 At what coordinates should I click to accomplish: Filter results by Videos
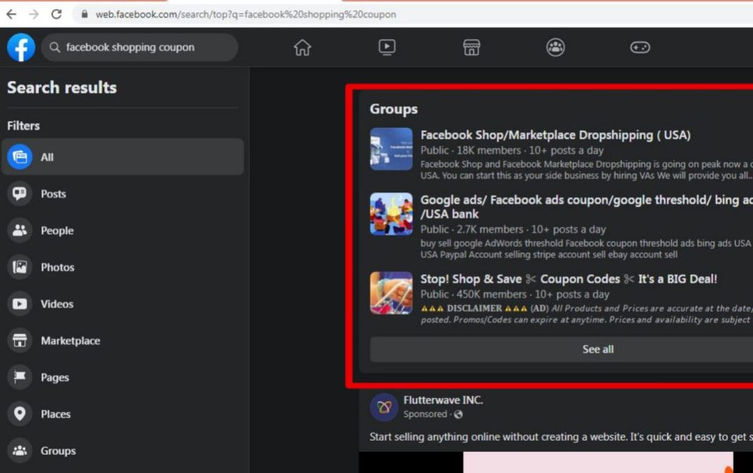click(123, 304)
